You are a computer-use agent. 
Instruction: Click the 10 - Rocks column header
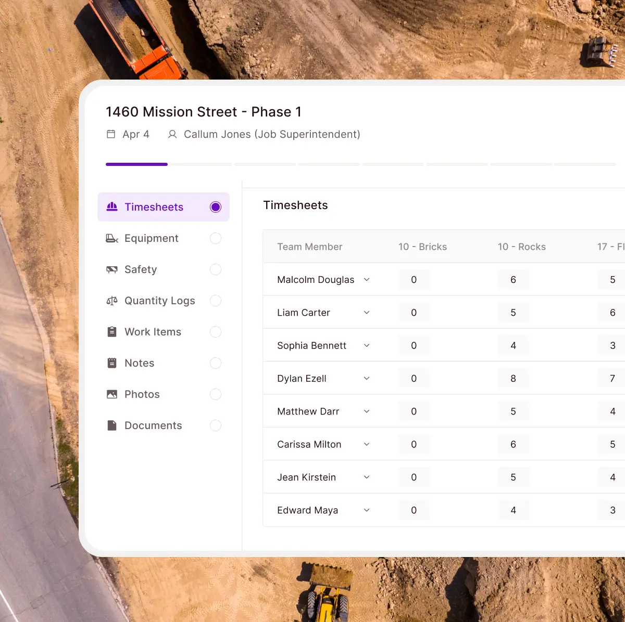coord(522,247)
